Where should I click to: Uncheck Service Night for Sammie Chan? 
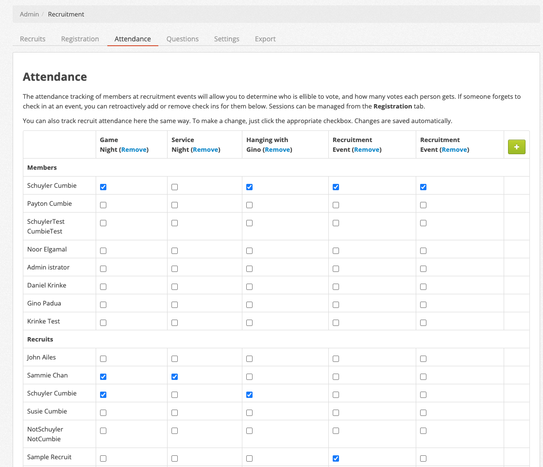174,377
